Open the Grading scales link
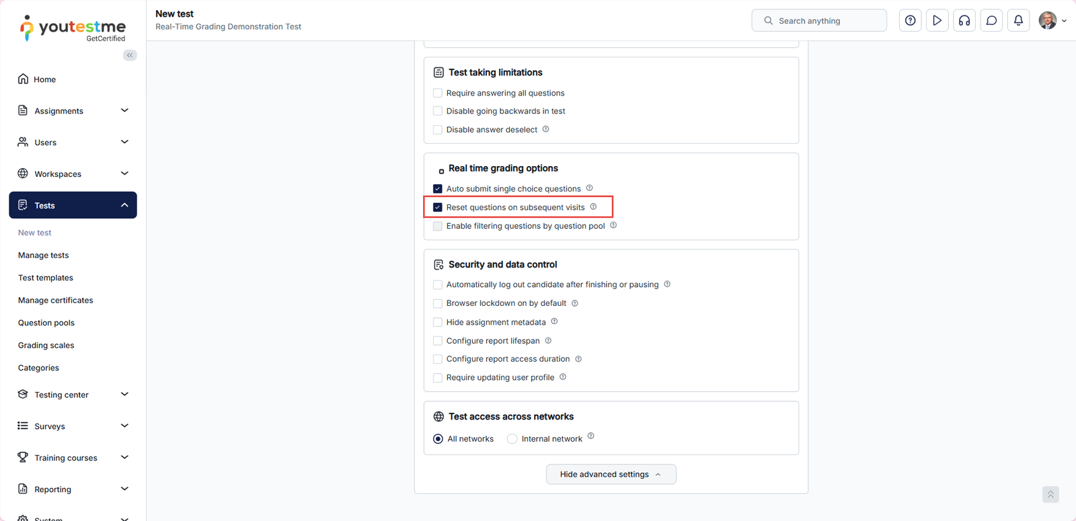The image size is (1076, 521). (x=46, y=346)
